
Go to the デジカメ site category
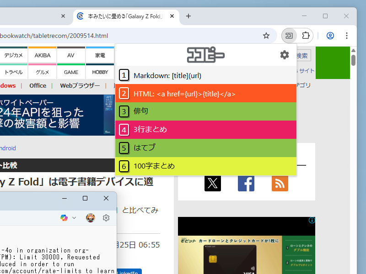pos(13,54)
